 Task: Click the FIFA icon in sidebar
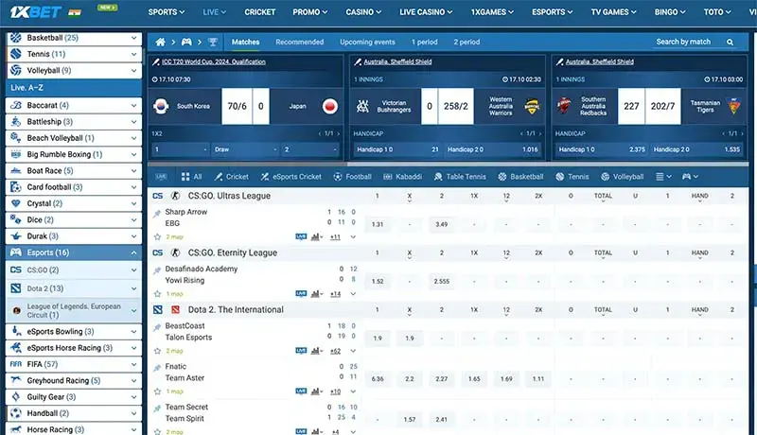(x=16, y=364)
